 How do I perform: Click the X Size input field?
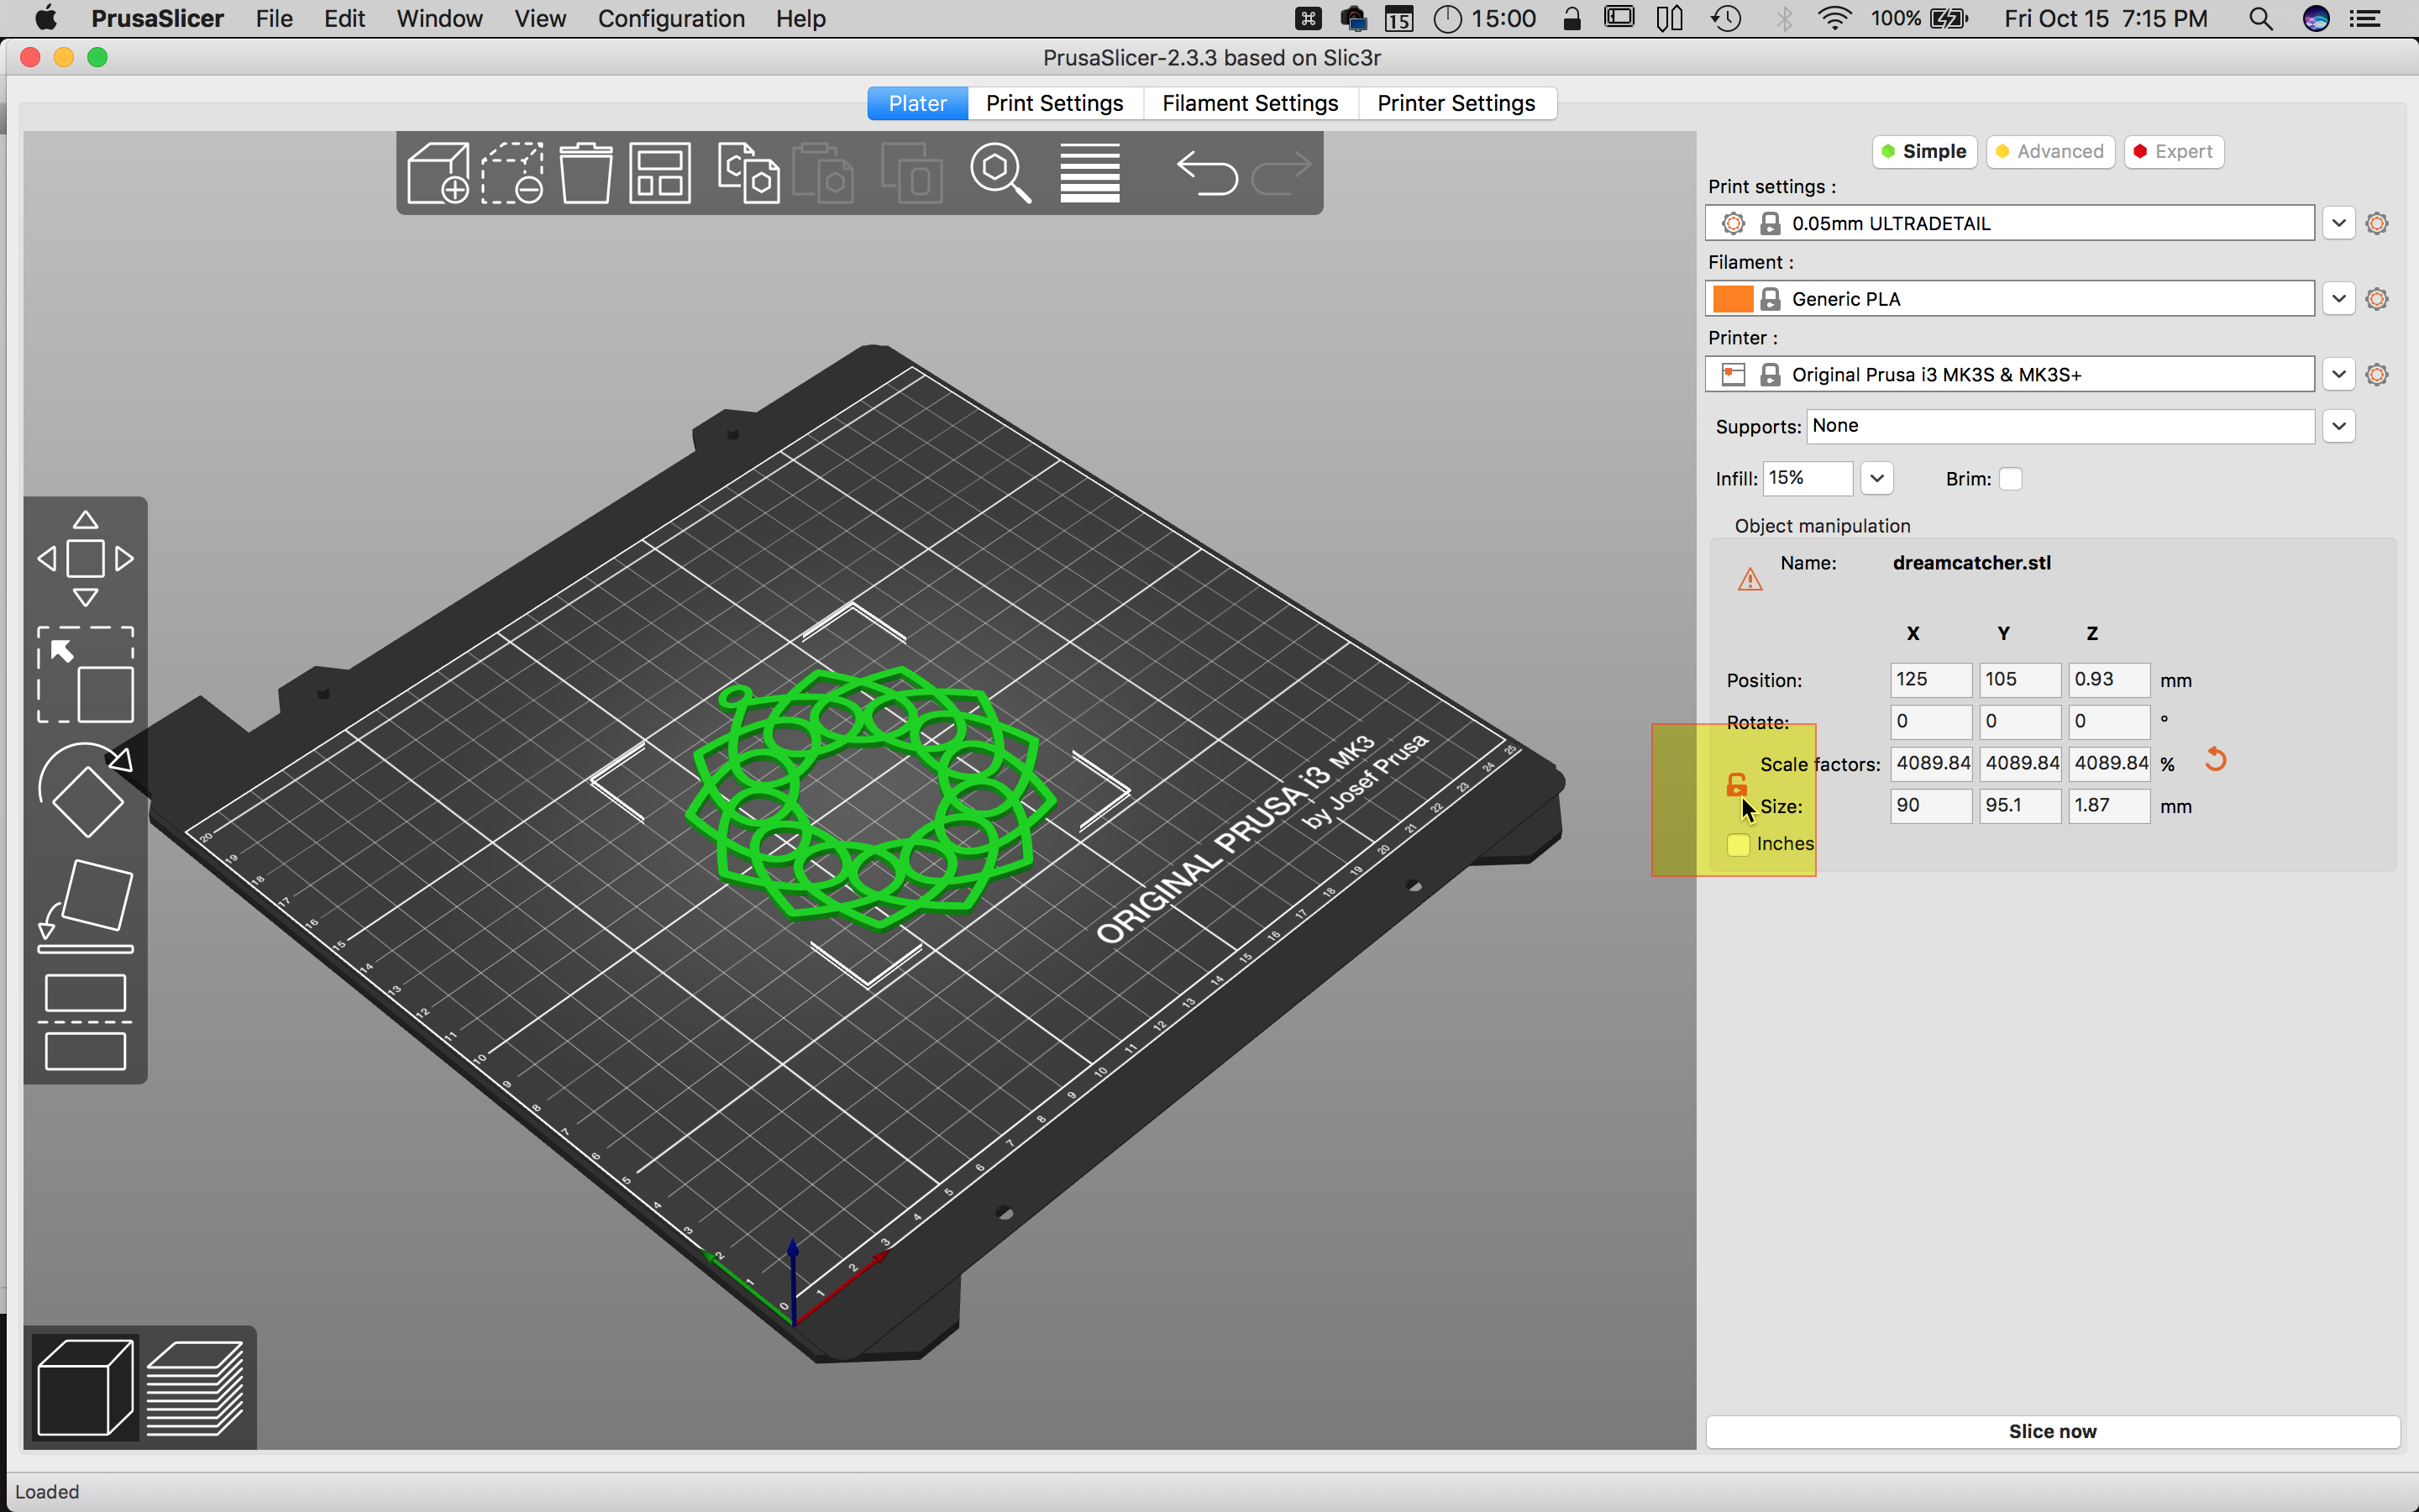click(1930, 805)
